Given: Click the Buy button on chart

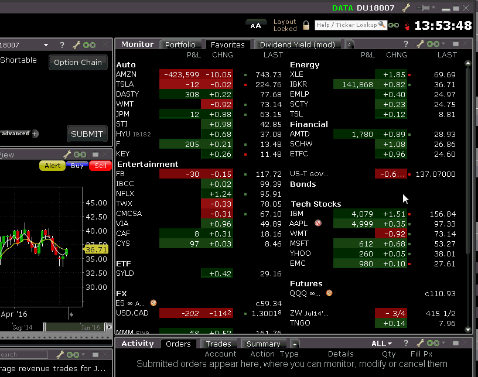Looking at the screenshot, I should point(77,166).
